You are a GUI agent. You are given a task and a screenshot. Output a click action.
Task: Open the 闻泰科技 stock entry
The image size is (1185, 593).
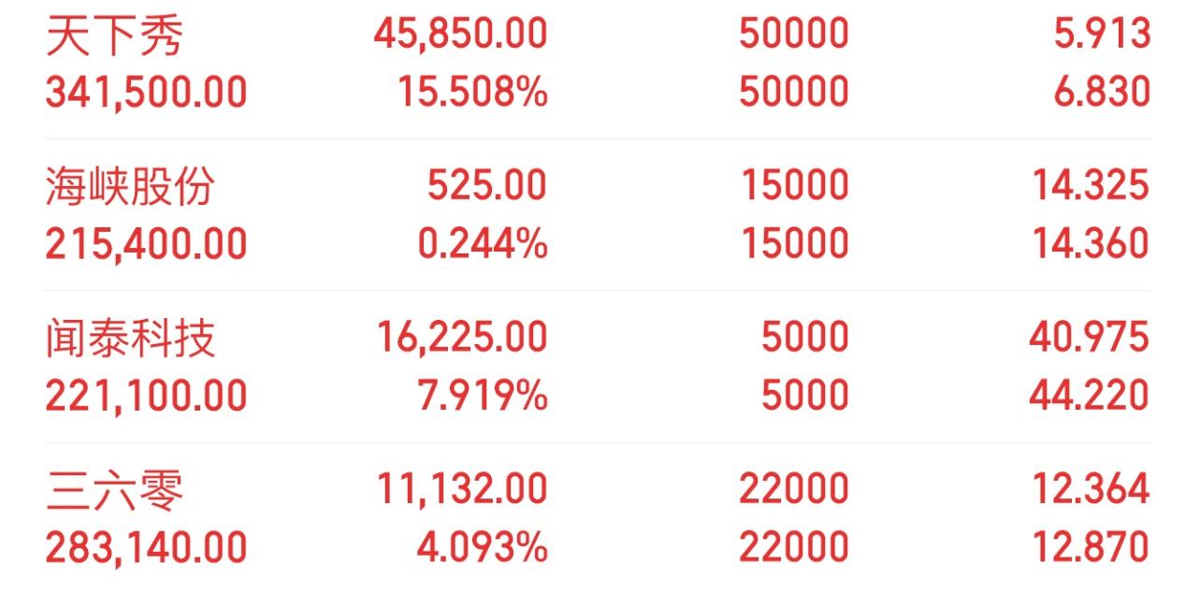(130, 339)
